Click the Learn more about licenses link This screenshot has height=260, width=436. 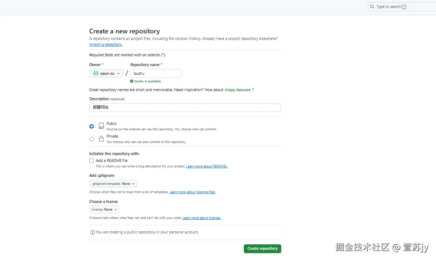click(x=202, y=218)
